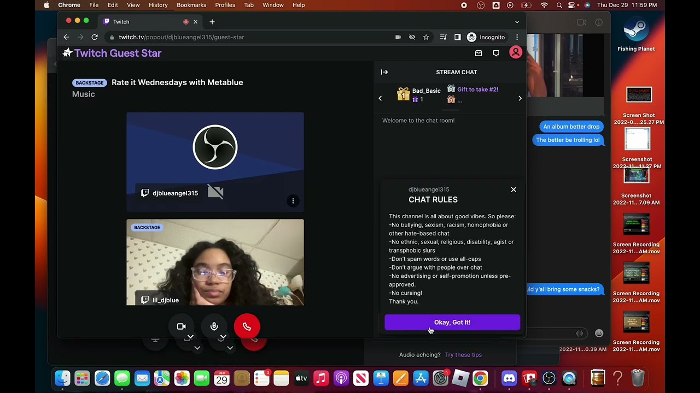Toggle the camera button in call controls
700x393 pixels.
(182, 326)
